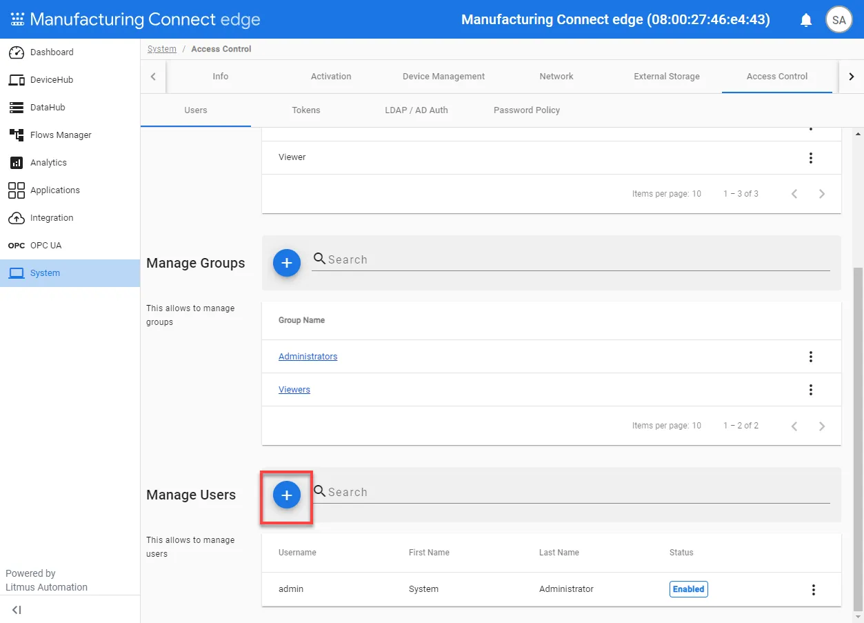Open the options menu for admin user
Screen dimensions: 864x623
coord(814,590)
